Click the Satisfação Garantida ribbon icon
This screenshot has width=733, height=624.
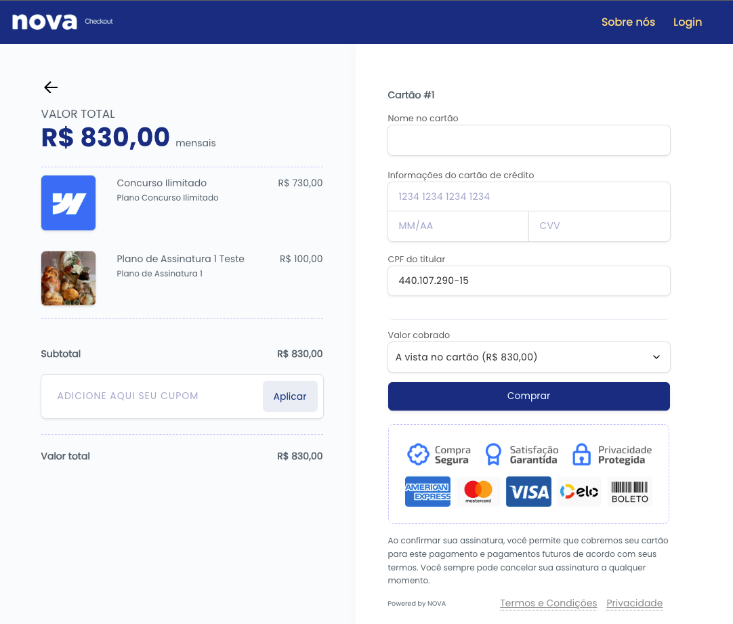pyautogui.click(x=493, y=455)
